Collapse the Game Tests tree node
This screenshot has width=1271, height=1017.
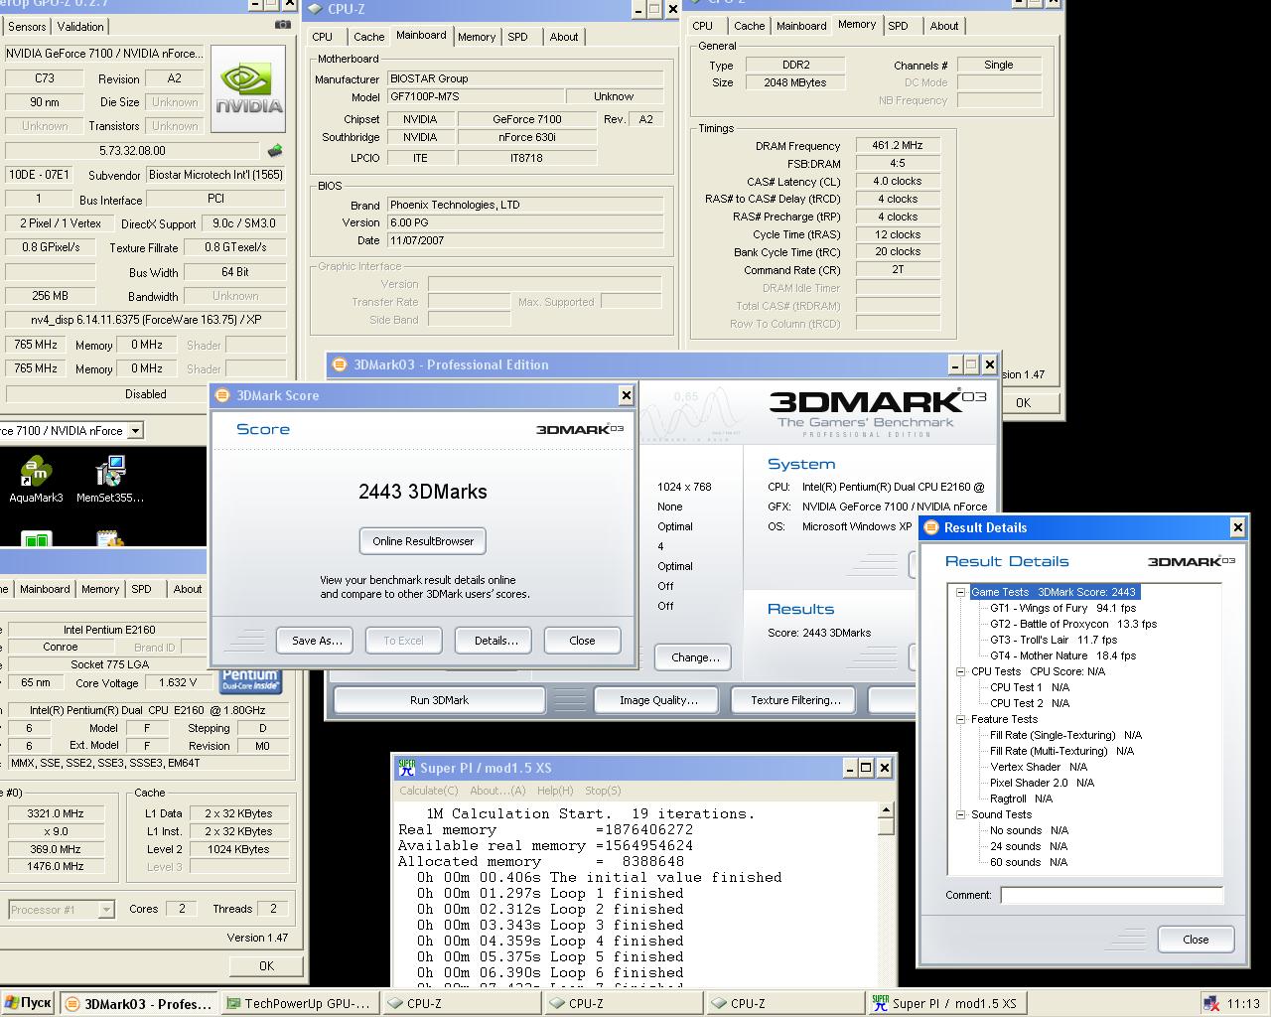click(960, 592)
